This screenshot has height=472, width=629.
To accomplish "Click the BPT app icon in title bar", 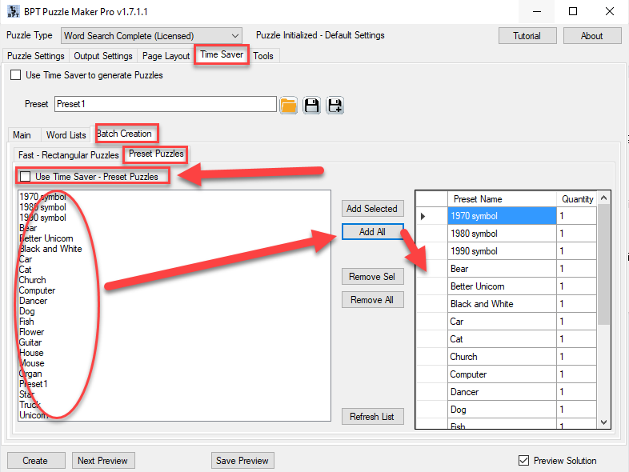I will tap(12, 12).
